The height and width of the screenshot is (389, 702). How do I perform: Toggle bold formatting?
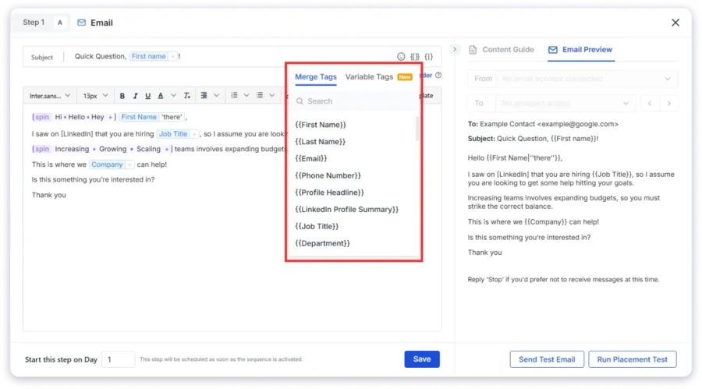122,96
